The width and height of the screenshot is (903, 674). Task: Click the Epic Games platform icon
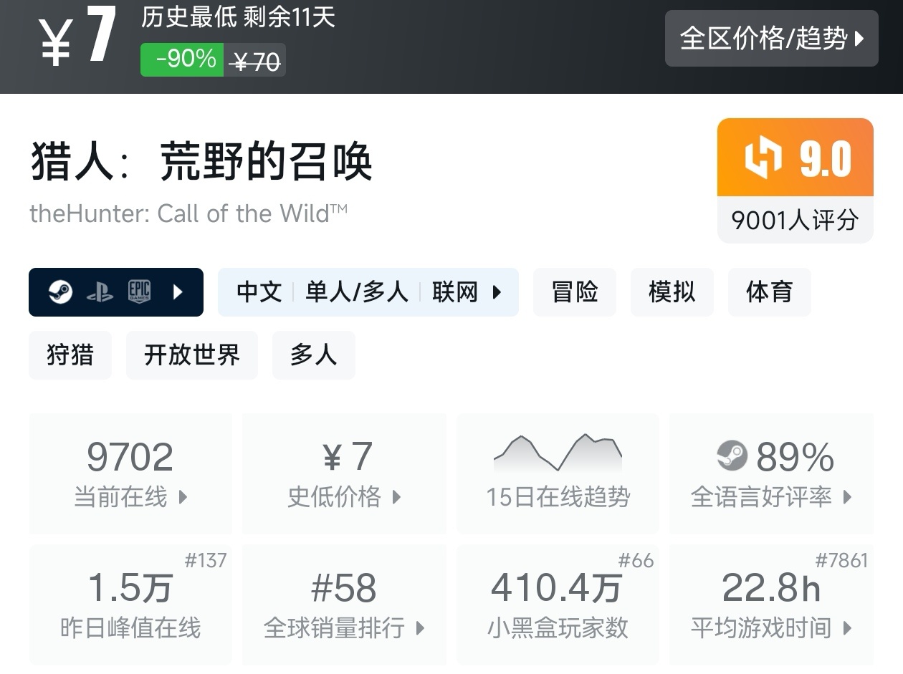[139, 292]
